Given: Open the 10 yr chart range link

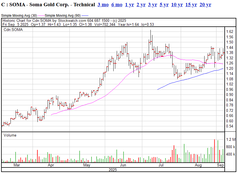Looking at the screenshot, I should (x=177, y=5).
